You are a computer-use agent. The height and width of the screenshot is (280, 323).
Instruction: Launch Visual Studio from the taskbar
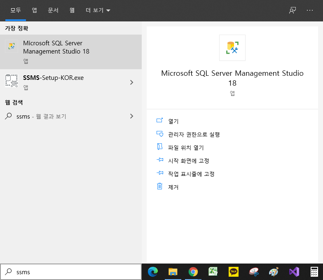294,272
